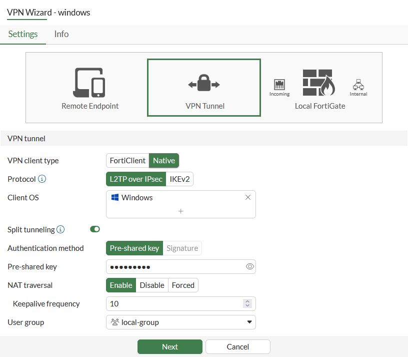The height and width of the screenshot is (357, 408).
Task: Click the local-group users icon
Action: click(x=115, y=322)
